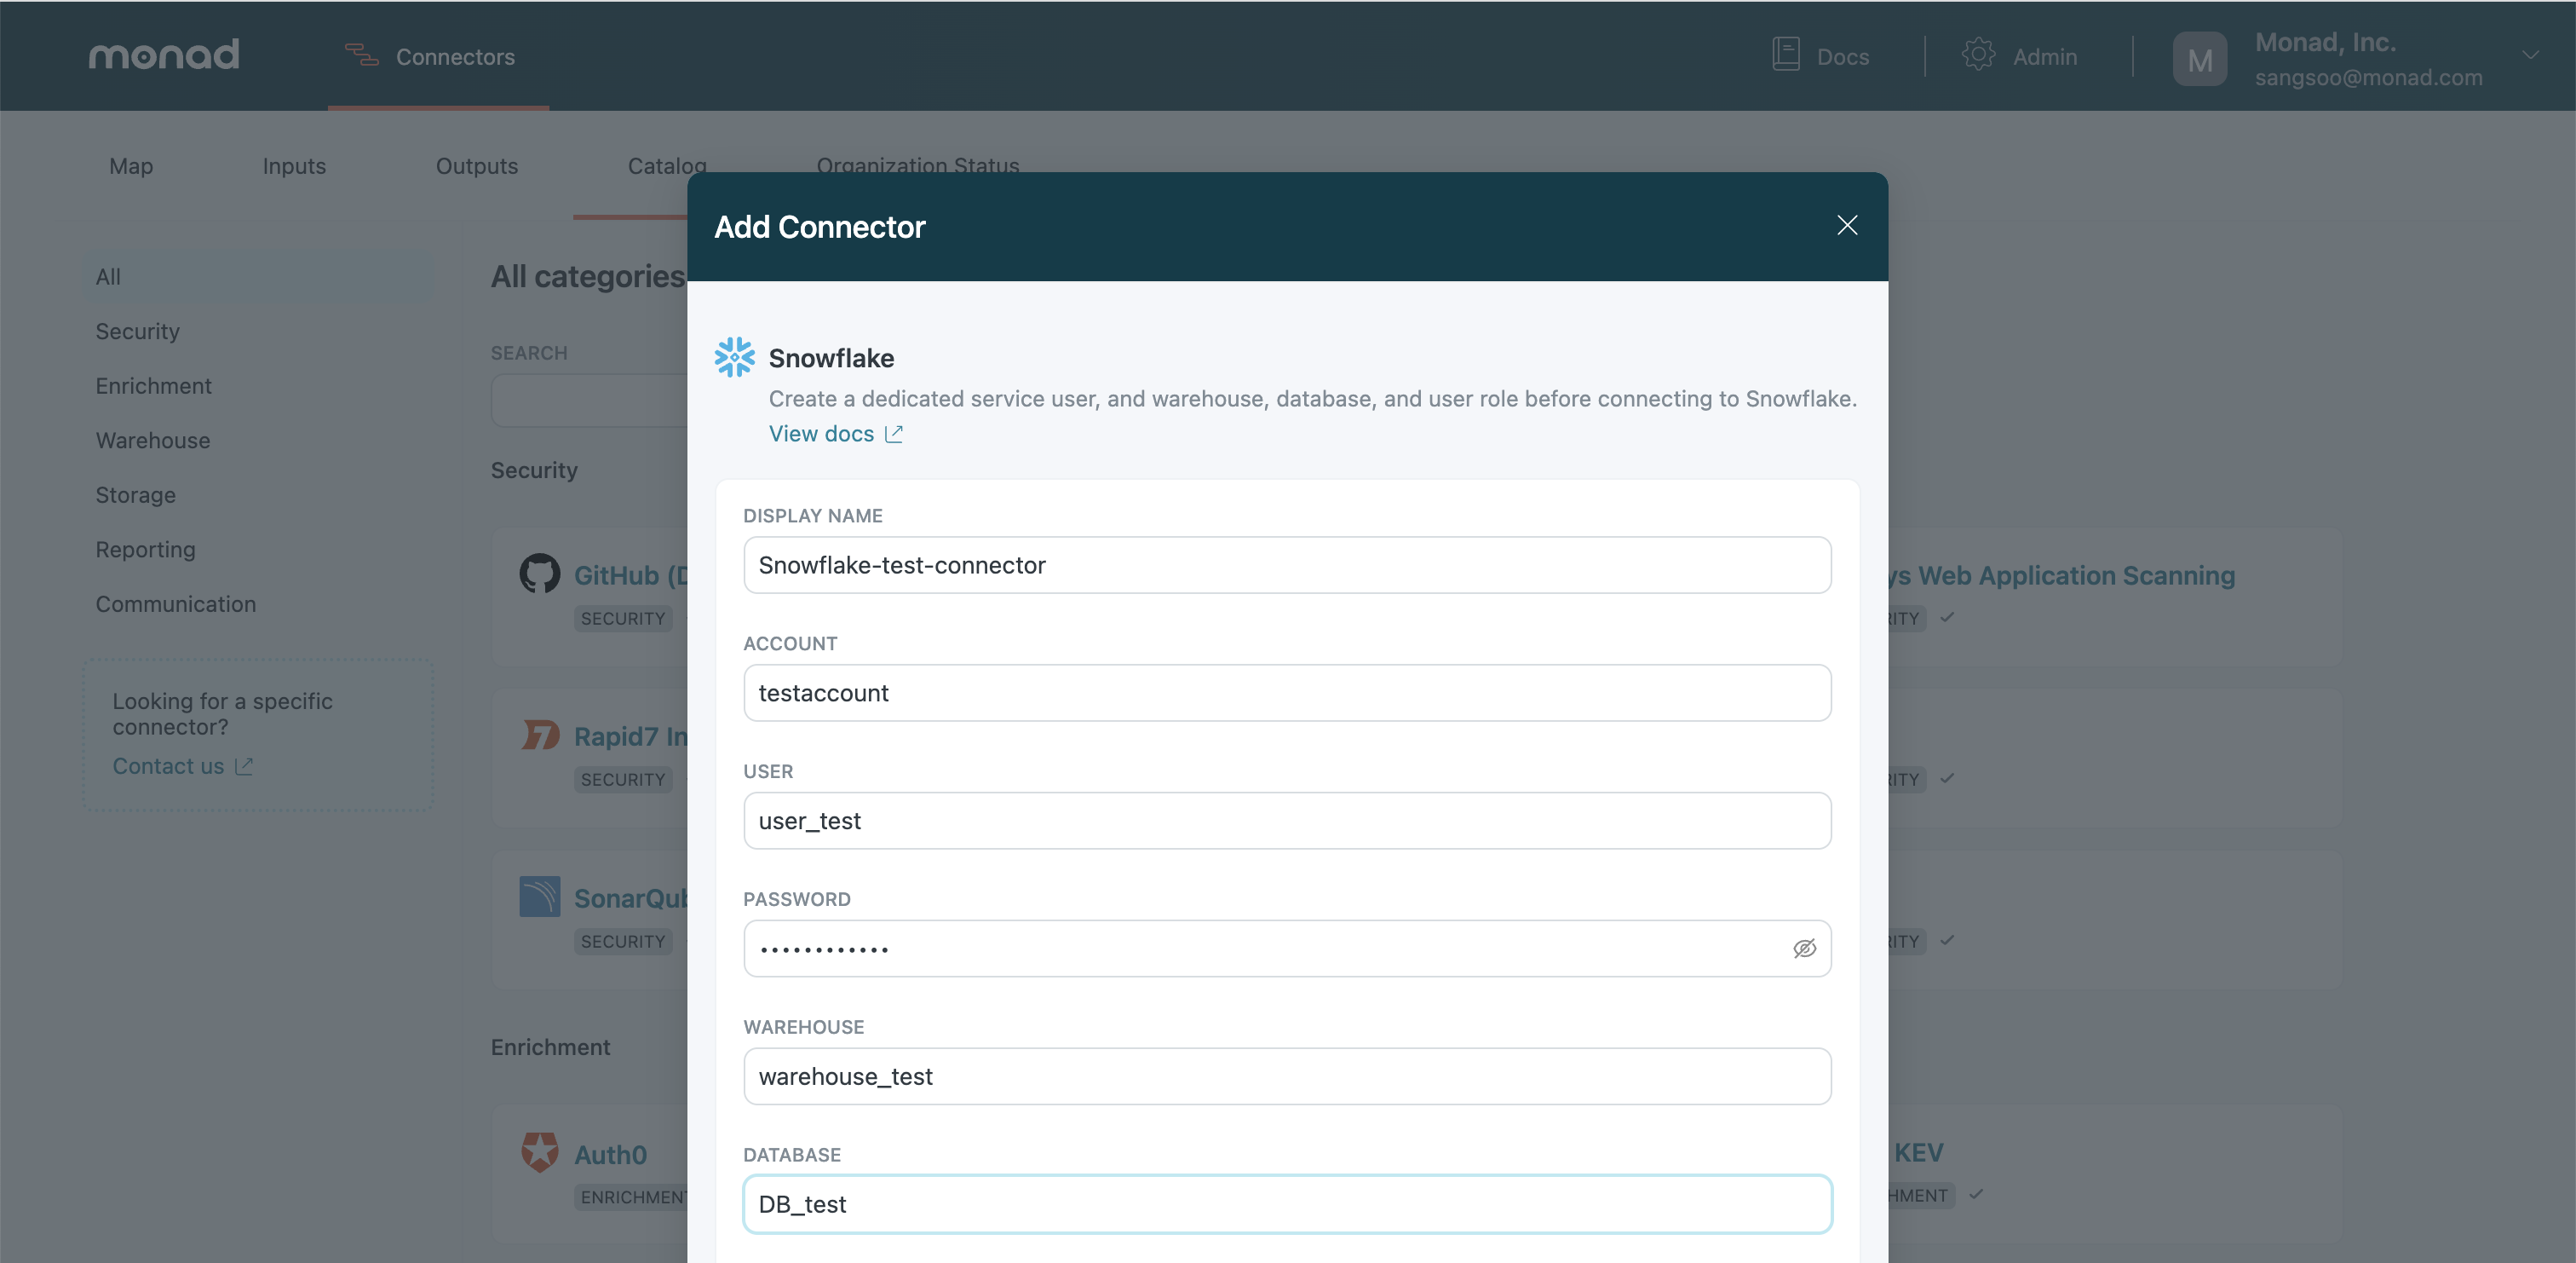The width and height of the screenshot is (2576, 1263).
Task: Open the Organization Status tab
Action: (917, 165)
